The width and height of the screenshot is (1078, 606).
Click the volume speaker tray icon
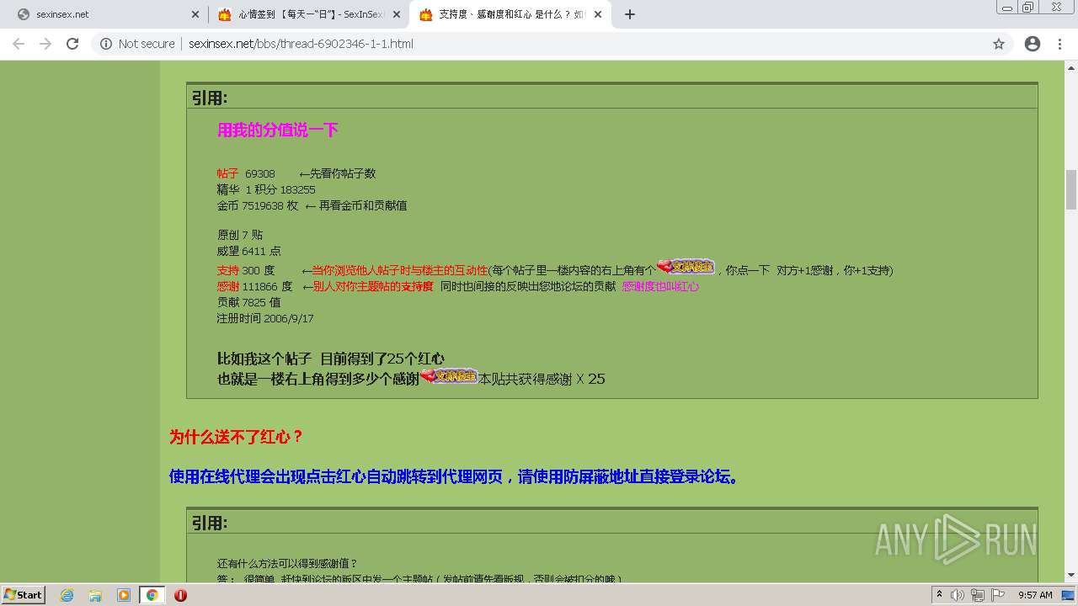point(958,595)
